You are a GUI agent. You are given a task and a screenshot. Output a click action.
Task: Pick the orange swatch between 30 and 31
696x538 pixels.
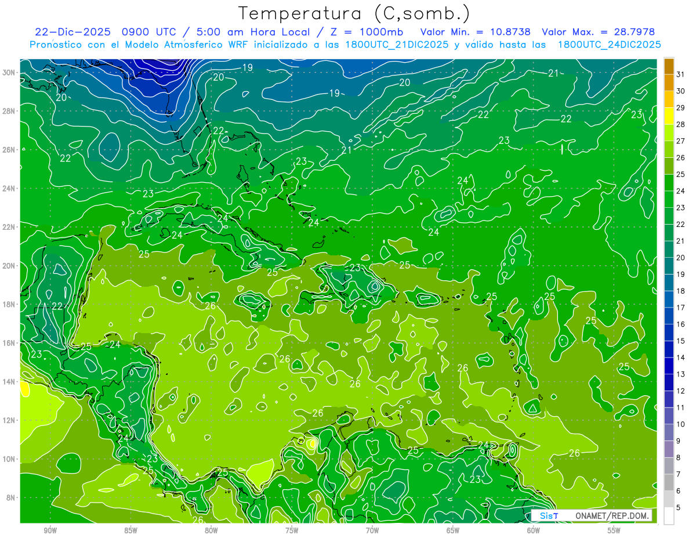[x=669, y=82]
